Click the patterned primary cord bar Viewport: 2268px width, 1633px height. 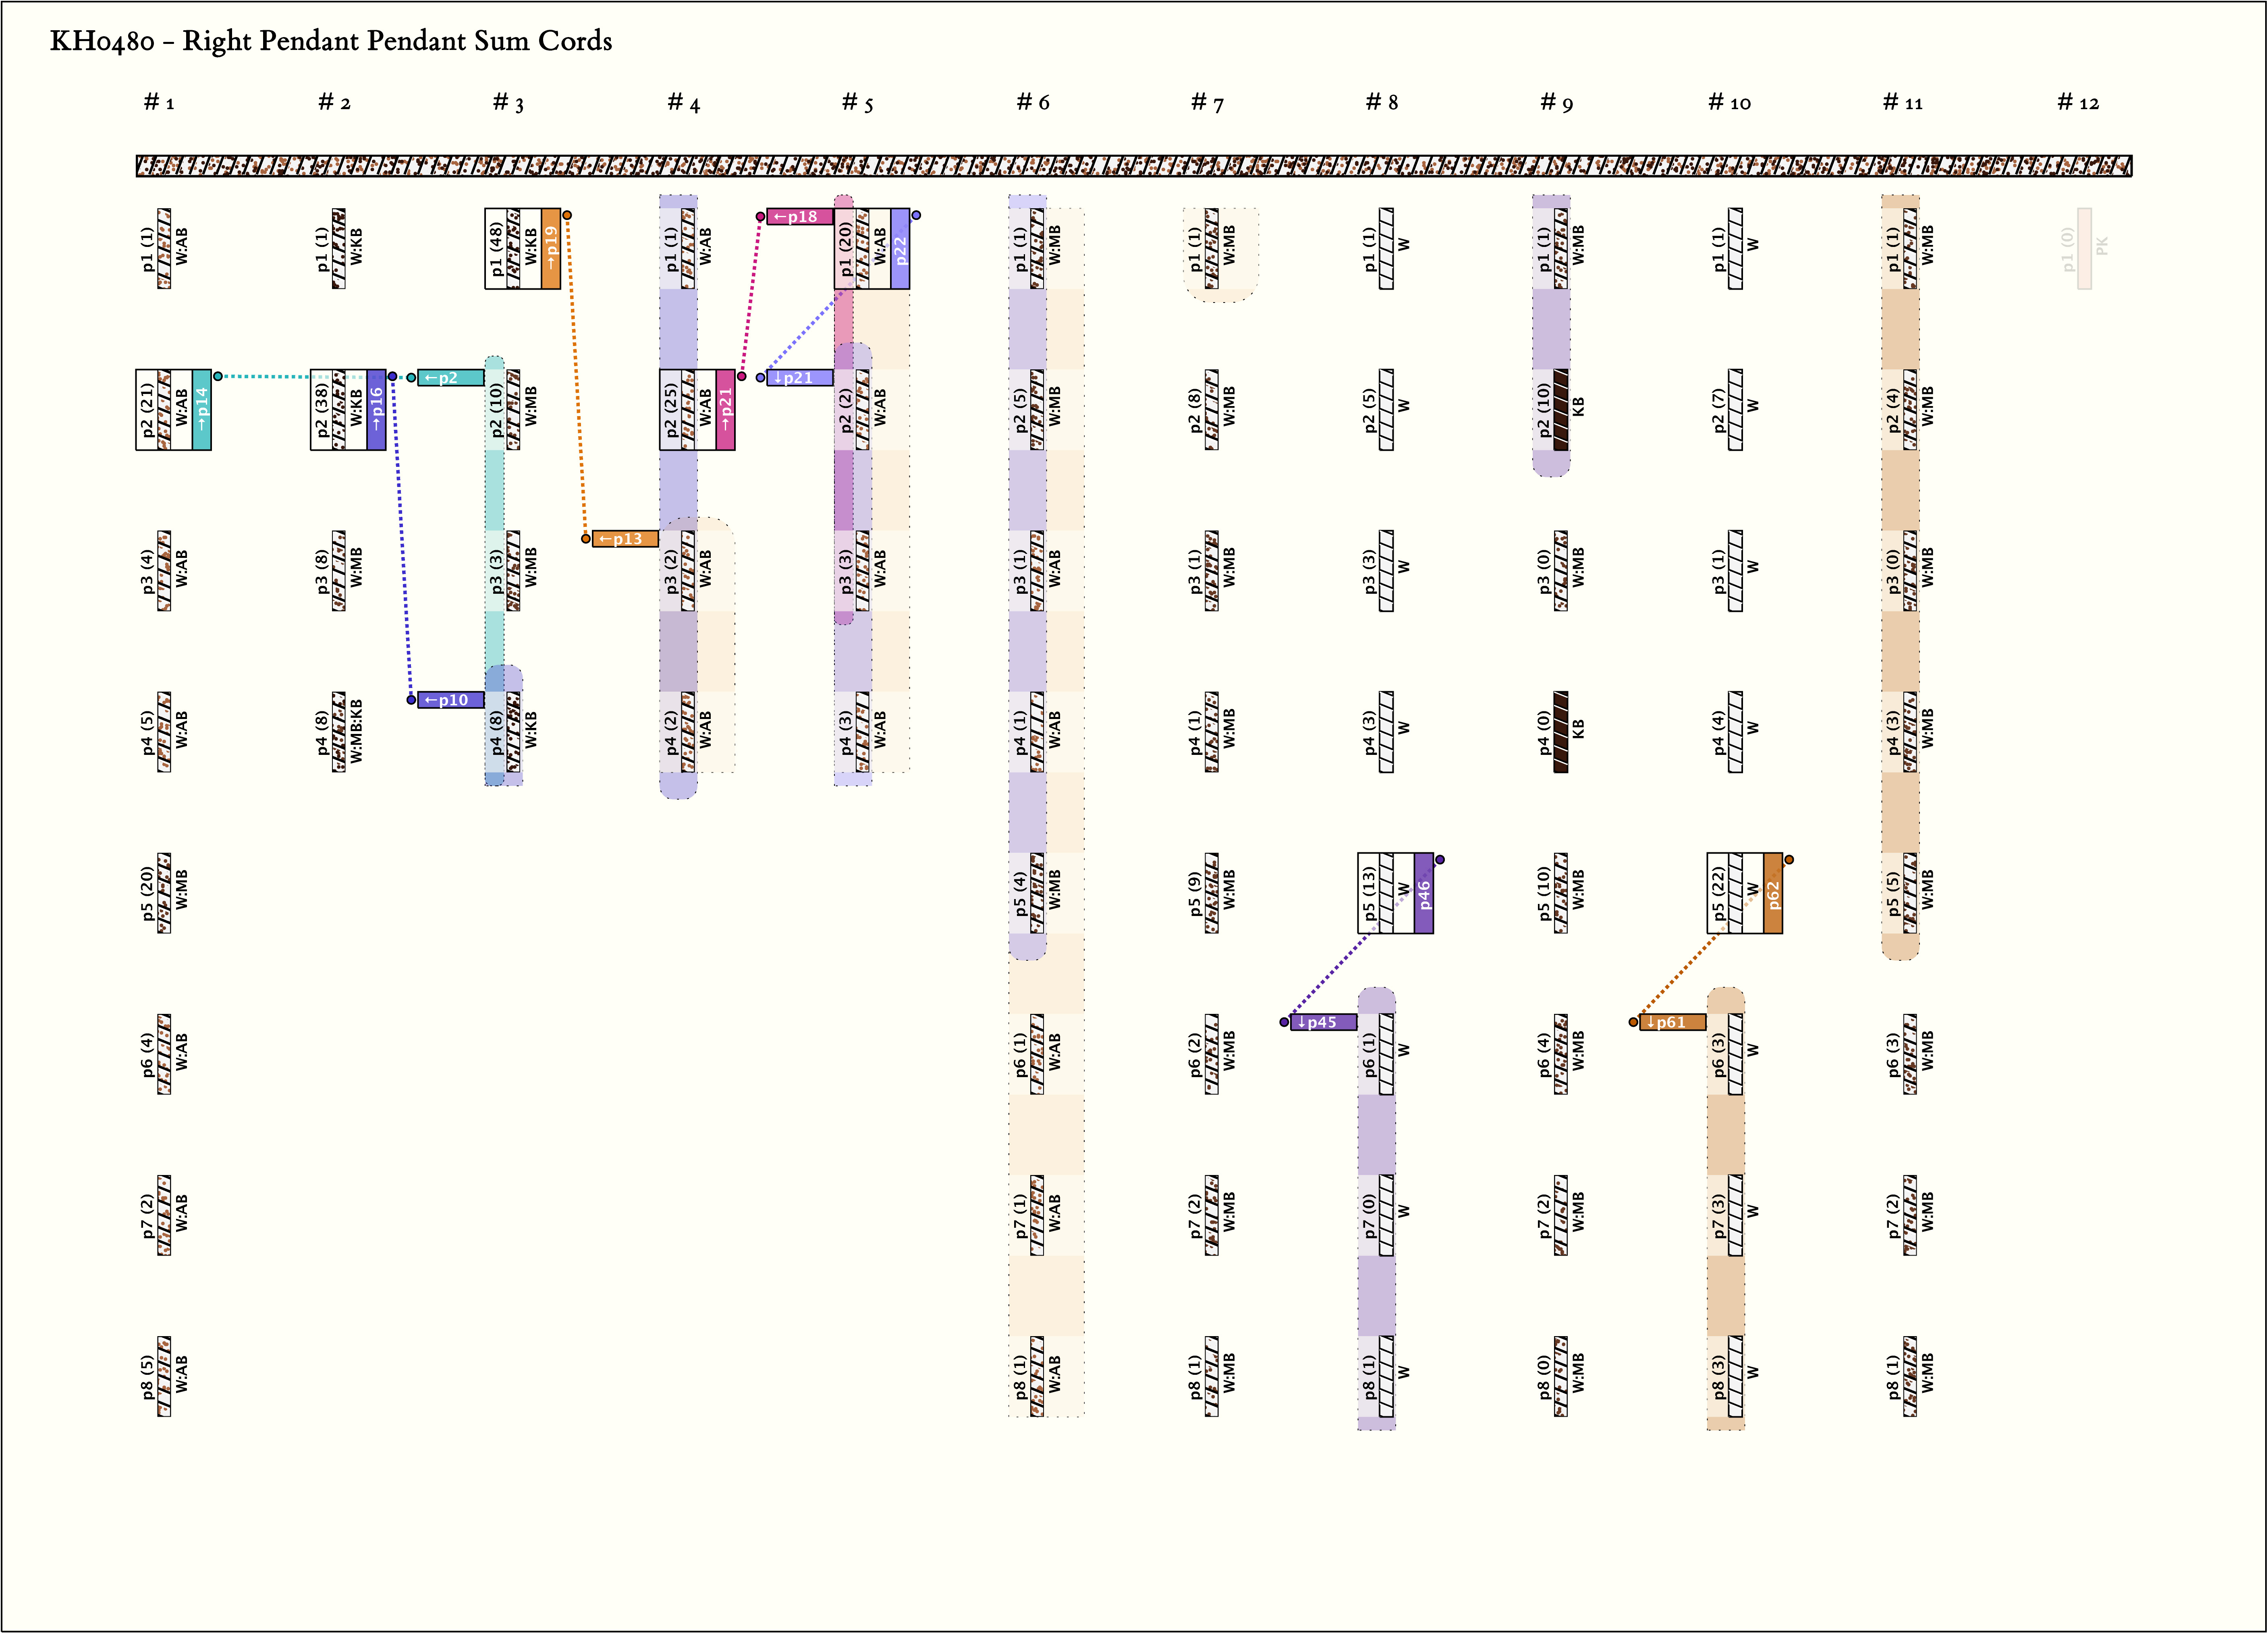coord(1133,166)
